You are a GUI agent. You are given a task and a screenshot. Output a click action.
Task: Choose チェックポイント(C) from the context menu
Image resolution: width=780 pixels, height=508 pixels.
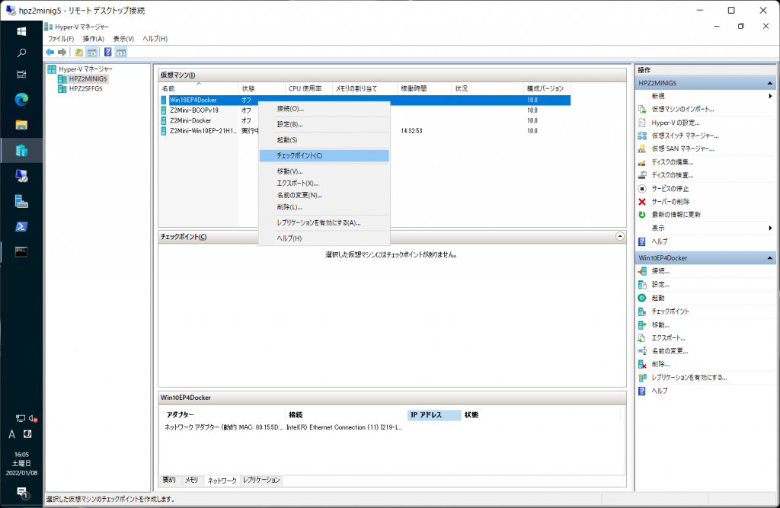tap(324, 155)
